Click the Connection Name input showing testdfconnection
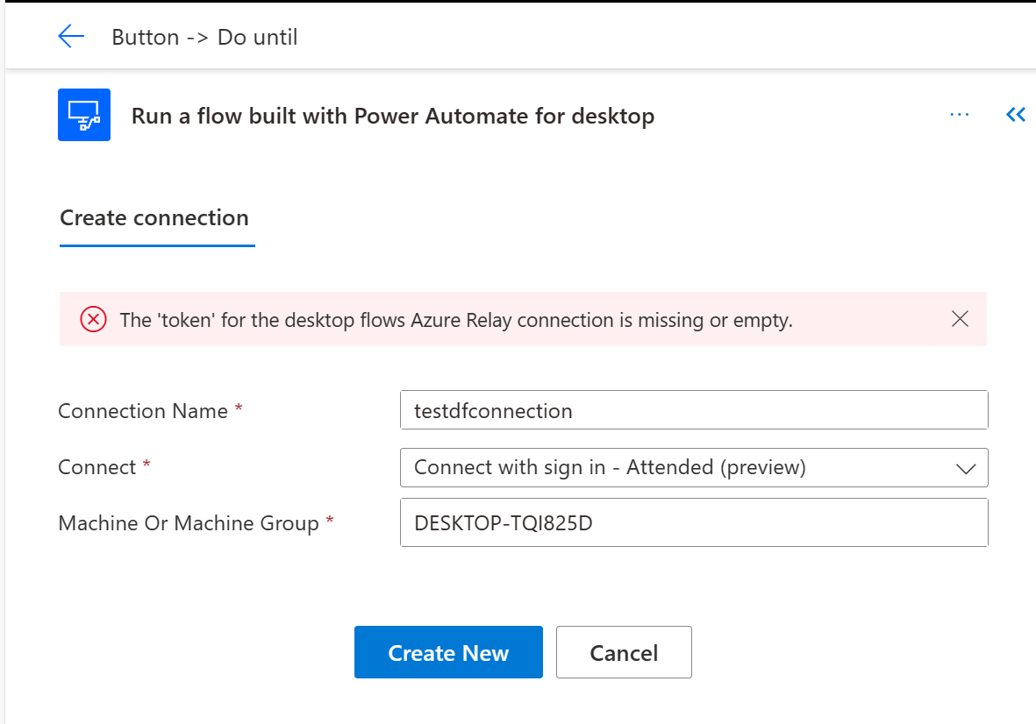The width and height of the screenshot is (1036, 724). (x=693, y=409)
